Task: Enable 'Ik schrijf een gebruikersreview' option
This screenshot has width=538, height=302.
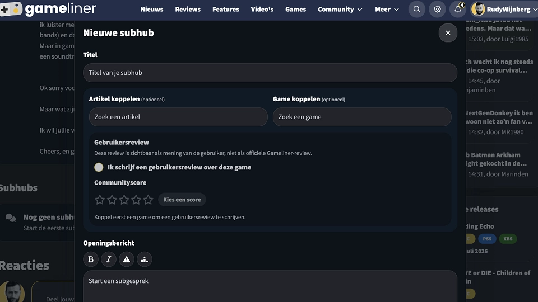Action: pos(99,167)
